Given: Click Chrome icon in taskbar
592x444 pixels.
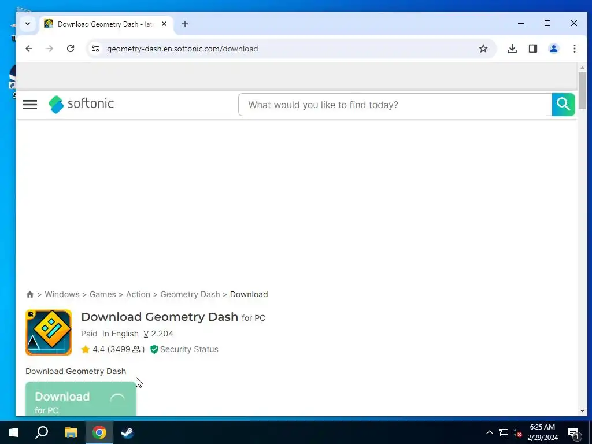Looking at the screenshot, I should point(99,432).
